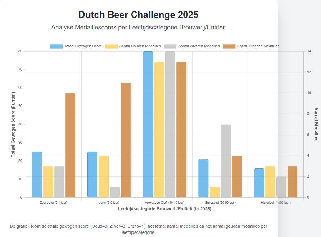This screenshot has height=237, width=321.
Task: Click the blue bar for Zeer Jong
Action: tap(37, 174)
